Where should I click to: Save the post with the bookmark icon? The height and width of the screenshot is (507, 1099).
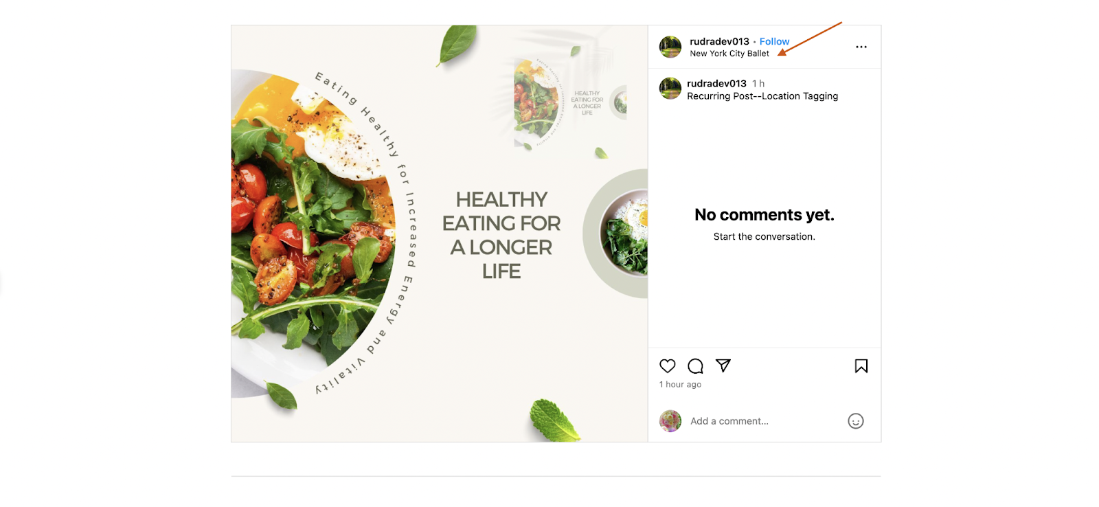(x=861, y=366)
